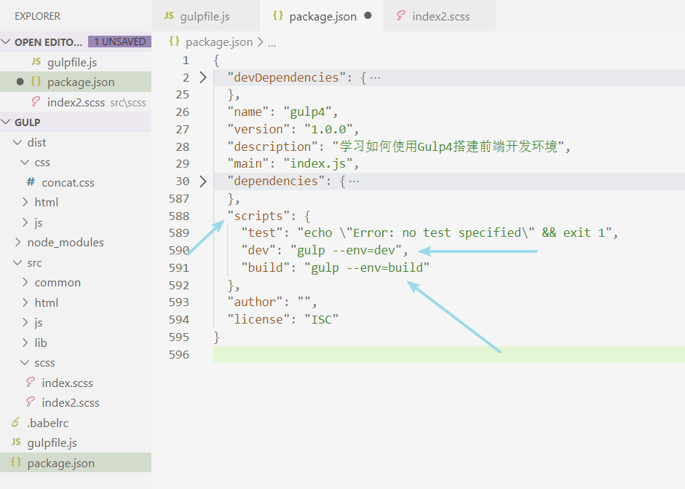This screenshot has height=489, width=685.
Task: Click the Sass icon on index2.scss tab
Action: coord(400,16)
